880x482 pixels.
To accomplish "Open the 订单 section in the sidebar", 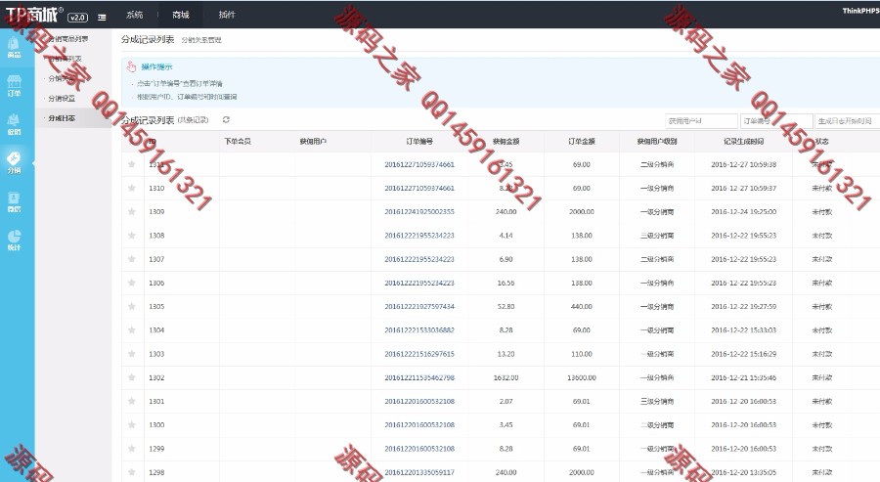I will pos(14,86).
